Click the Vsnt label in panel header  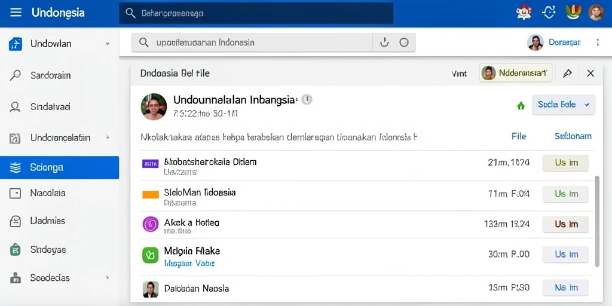click(459, 74)
